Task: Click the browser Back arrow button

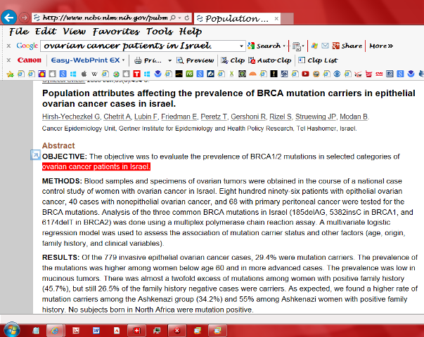Action: click(9, 18)
